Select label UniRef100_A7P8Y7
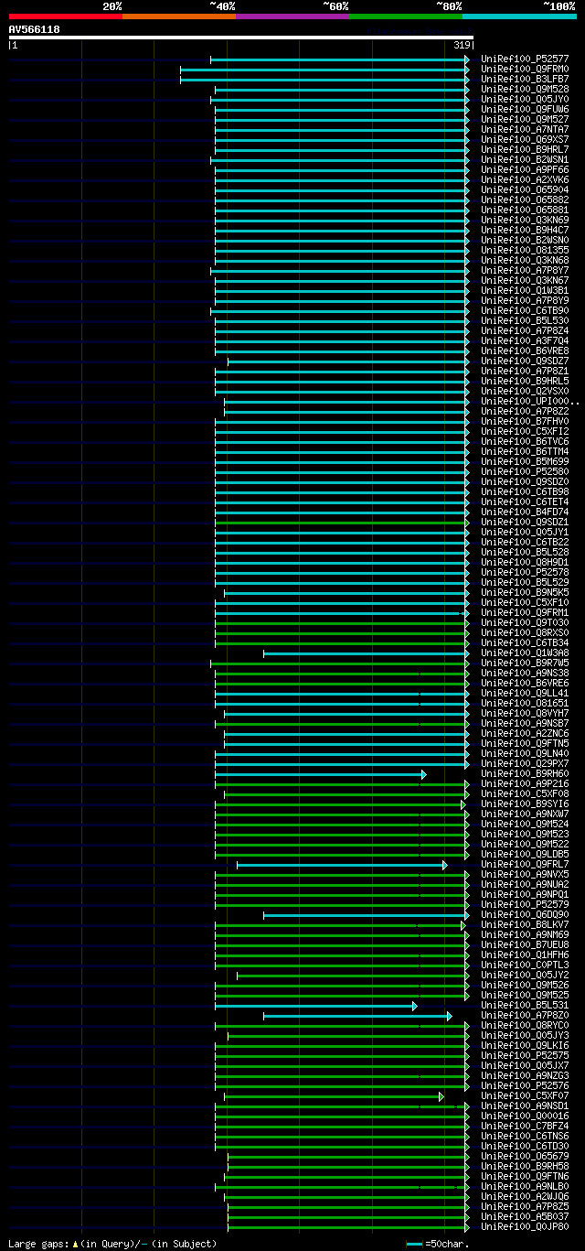 (x=525, y=271)
